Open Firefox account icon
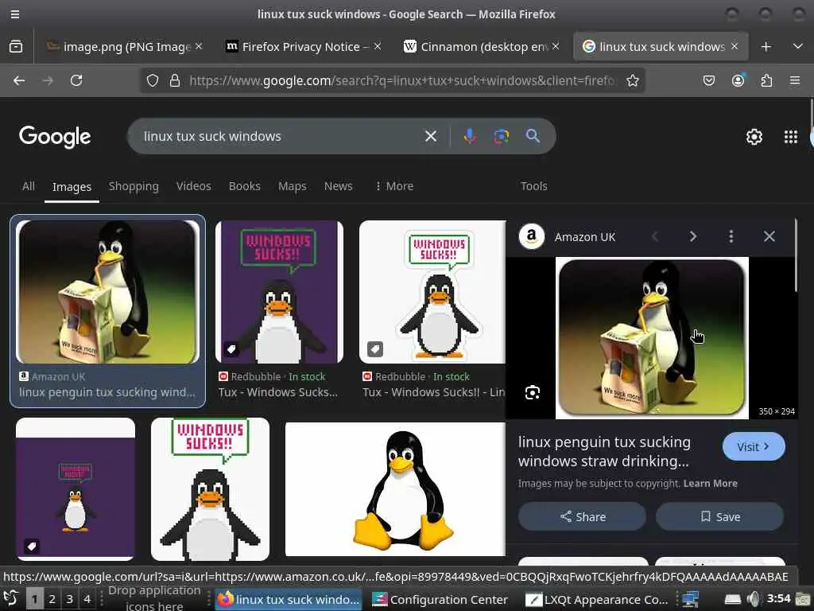The width and height of the screenshot is (814, 611). pyautogui.click(x=738, y=80)
